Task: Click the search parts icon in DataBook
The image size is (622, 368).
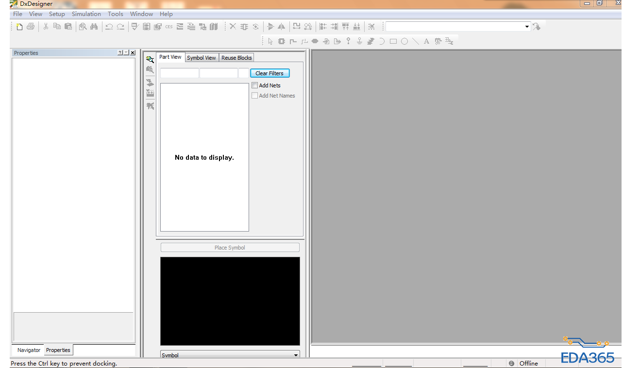Action: (x=150, y=59)
